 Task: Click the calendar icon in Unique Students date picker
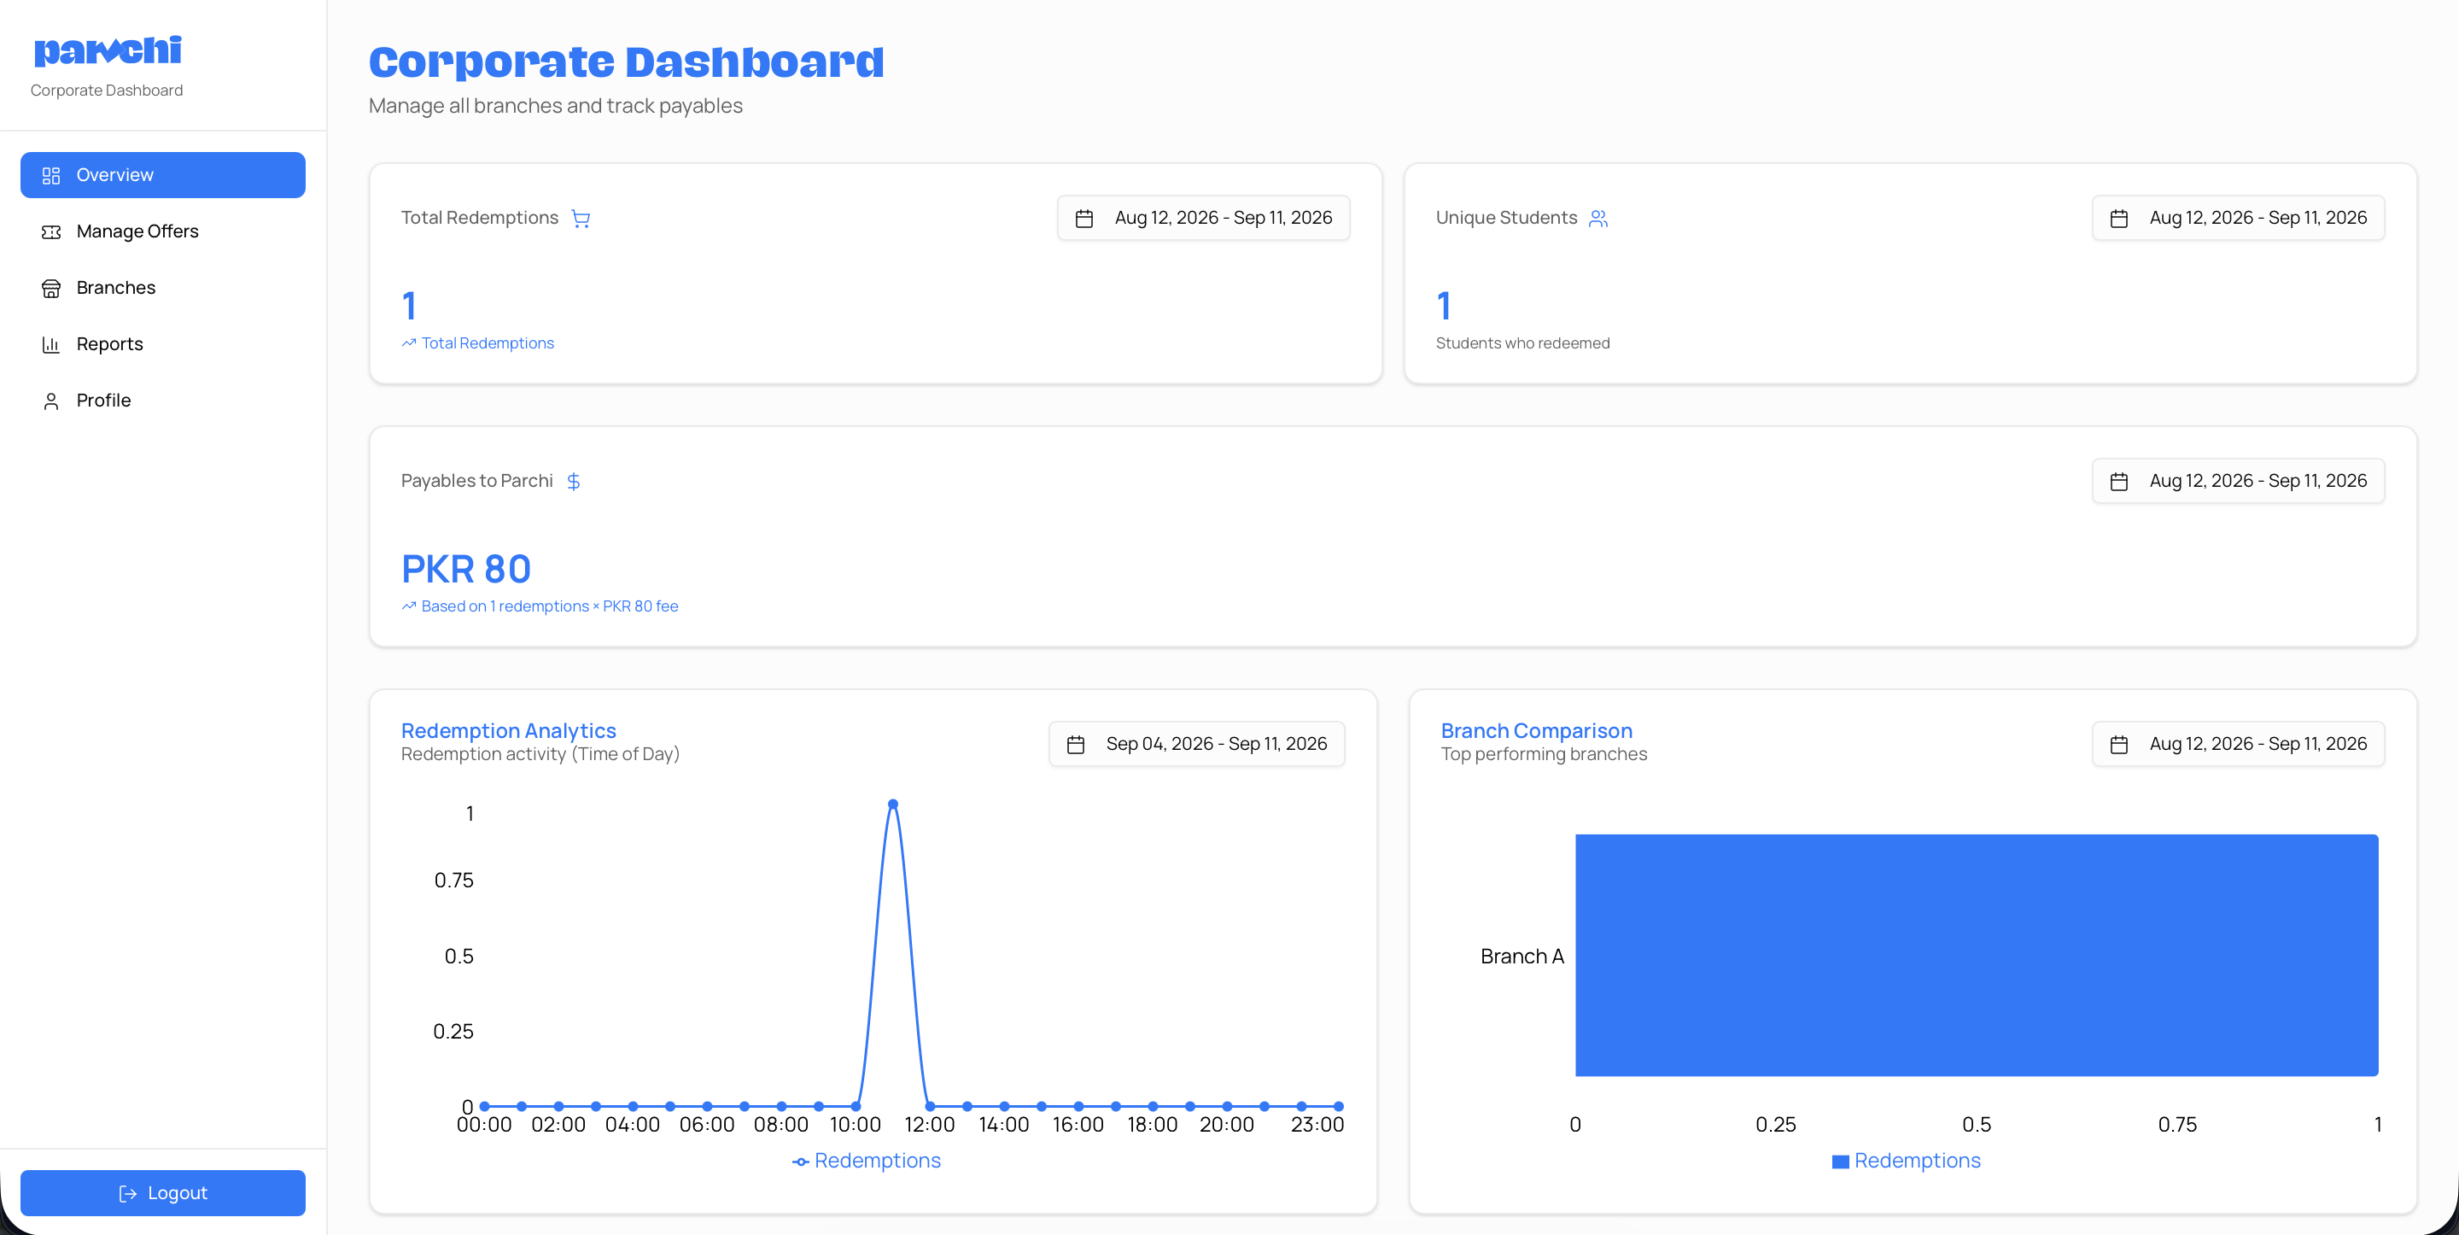pos(2119,219)
